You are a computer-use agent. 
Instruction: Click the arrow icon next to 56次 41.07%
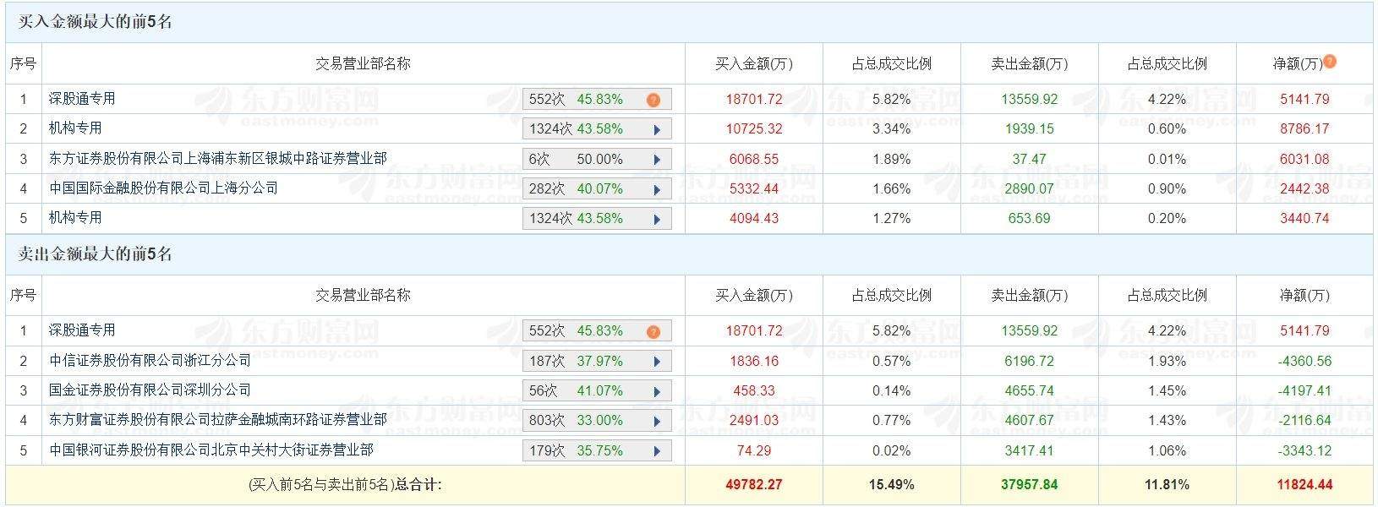(x=657, y=391)
